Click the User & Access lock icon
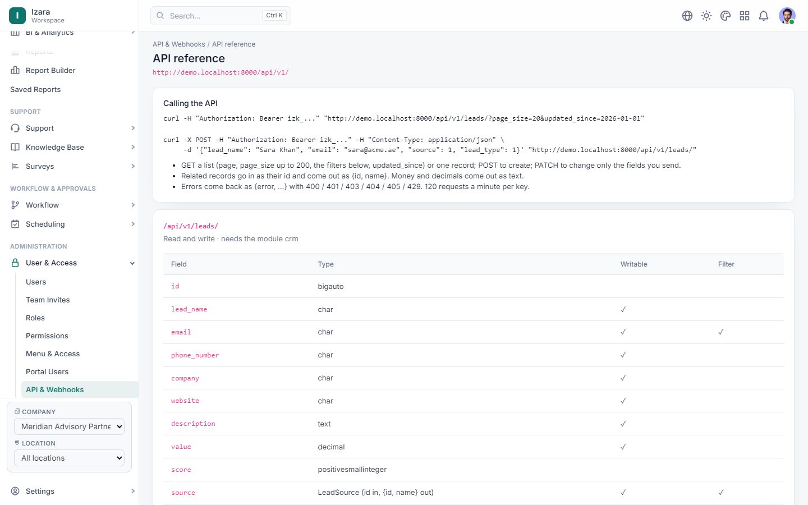Image resolution: width=808 pixels, height=505 pixels. [x=15, y=263]
